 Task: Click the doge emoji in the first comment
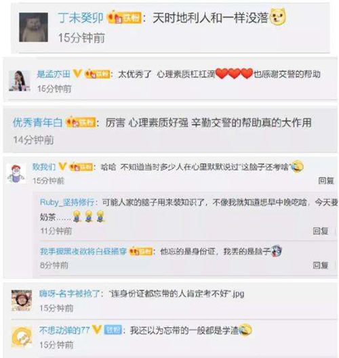[x=278, y=16]
